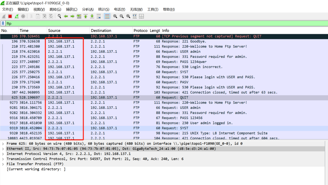Open the 捕获(C) menu
The height and width of the screenshot is (185, 328).
(71, 9)
